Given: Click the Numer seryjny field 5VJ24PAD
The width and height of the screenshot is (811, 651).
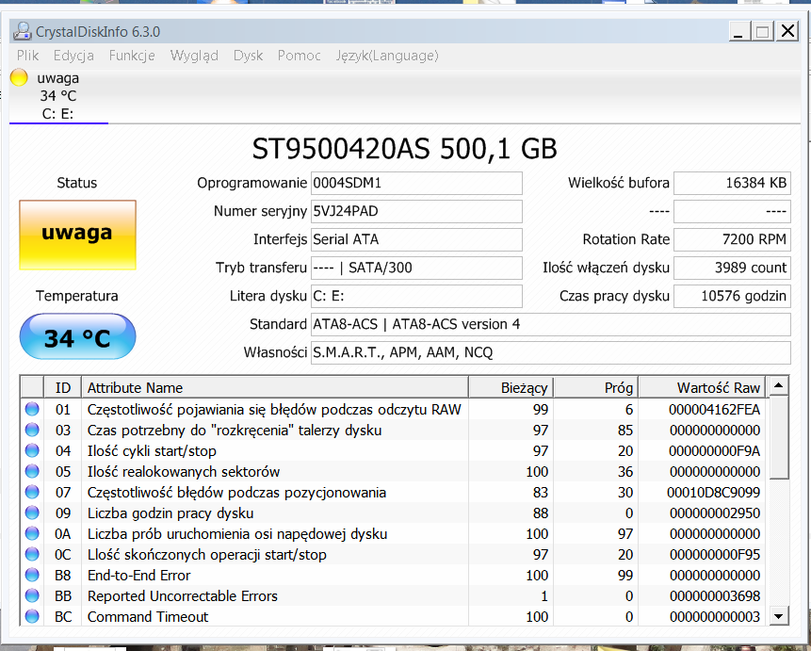Looking at the screenshot, I should 416,212.
